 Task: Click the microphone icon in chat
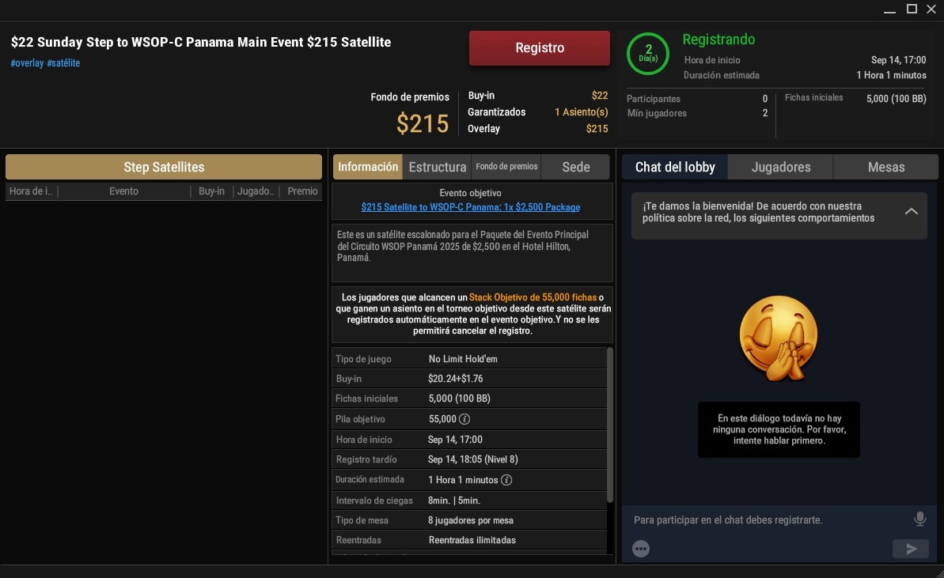pyautogui.click(x=919, y=519)
